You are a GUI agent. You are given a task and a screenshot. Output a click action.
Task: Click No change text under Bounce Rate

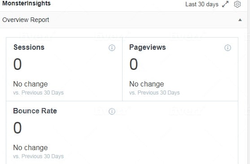[x=31, y=147]
